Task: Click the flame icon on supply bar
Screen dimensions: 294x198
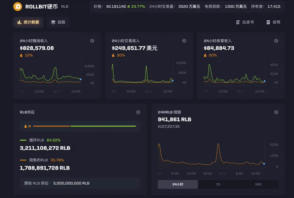Action: click(26, 126)
